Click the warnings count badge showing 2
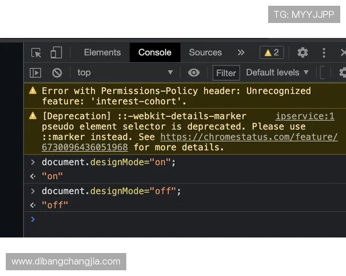This screenshot has width=346, height=276. [x=272, y=52]
